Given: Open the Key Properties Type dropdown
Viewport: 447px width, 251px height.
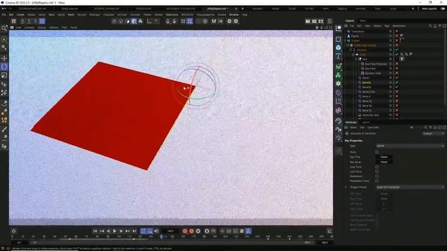Looking at the screenshot, I should [410, 146].
